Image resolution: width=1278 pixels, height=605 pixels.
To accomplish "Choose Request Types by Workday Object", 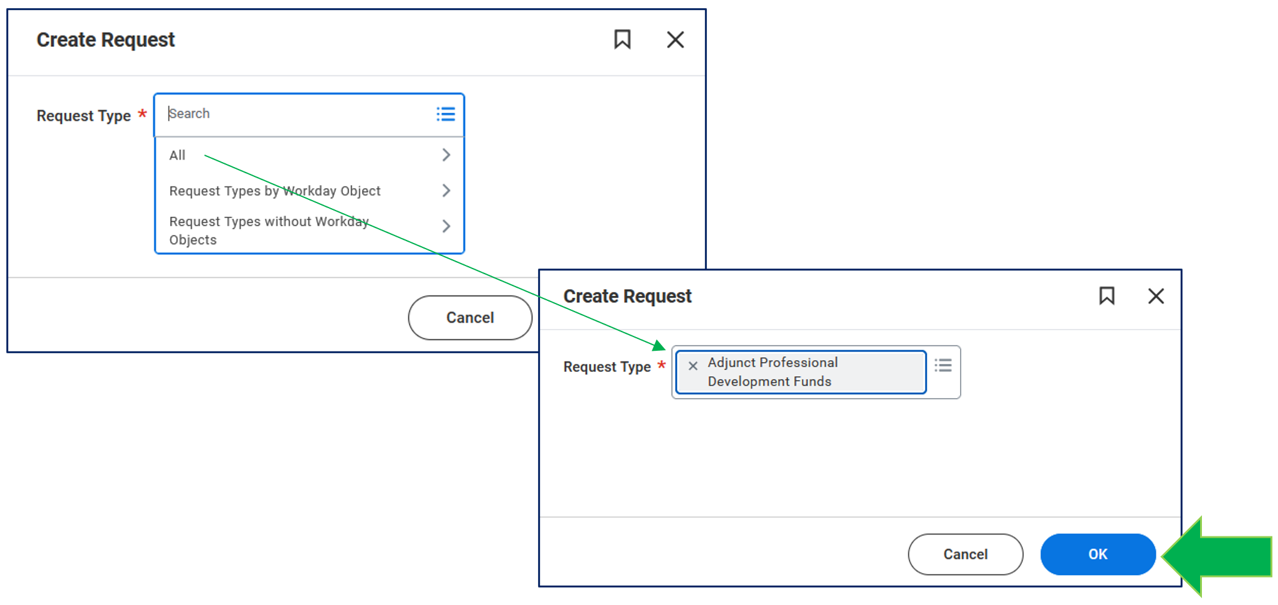I will [309, 191].
